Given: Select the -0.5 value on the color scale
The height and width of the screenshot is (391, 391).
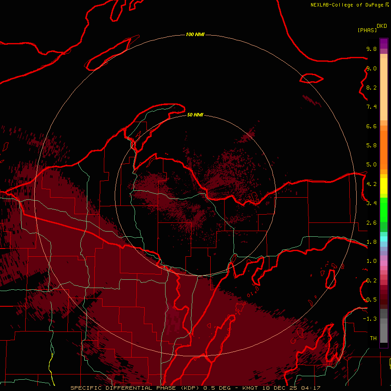Looking at the screenshot, I should [x=370, y=300].
